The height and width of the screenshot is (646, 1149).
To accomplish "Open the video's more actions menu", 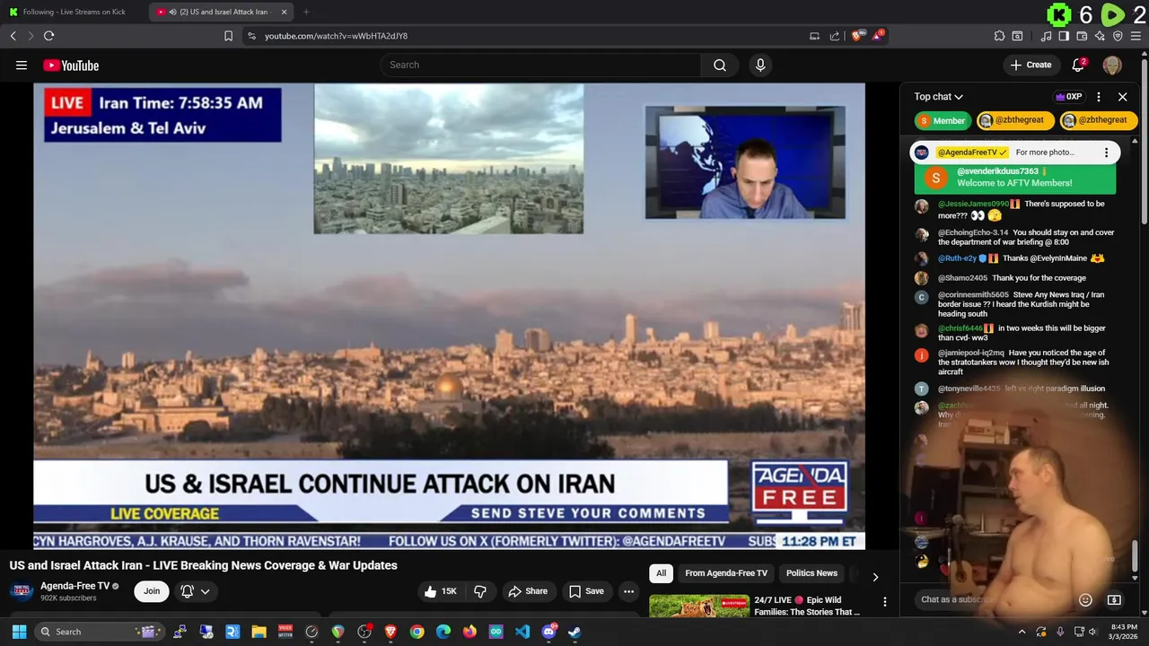I will [x=629, y=591].
